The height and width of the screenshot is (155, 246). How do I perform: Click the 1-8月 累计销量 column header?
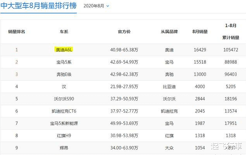click(230, 31)
